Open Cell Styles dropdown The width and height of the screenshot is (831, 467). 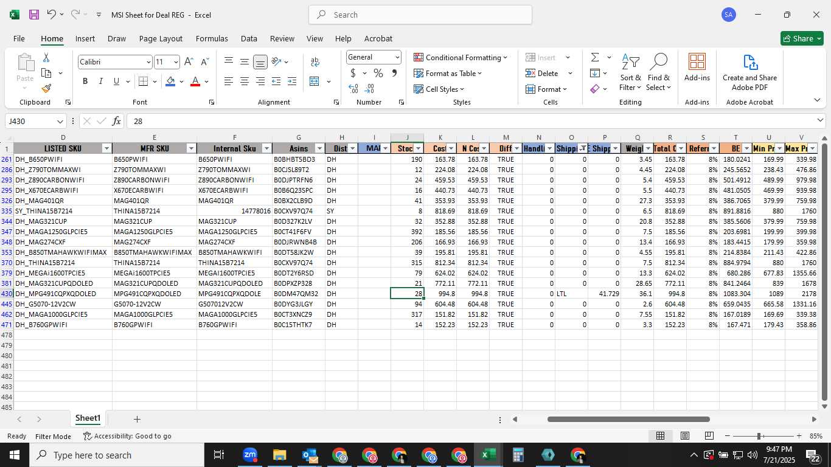tap(440, 89)
